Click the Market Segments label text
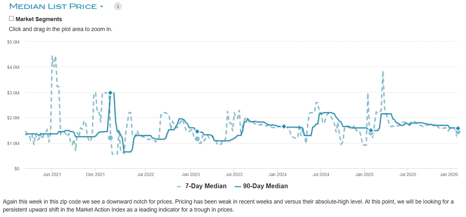Viewport: 466px width, 217px height. [38, 19]
